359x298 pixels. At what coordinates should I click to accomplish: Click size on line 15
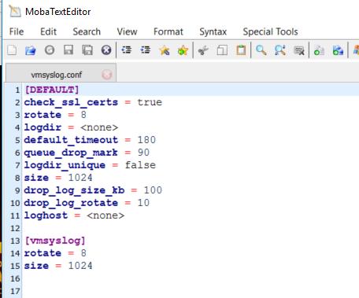36,266
